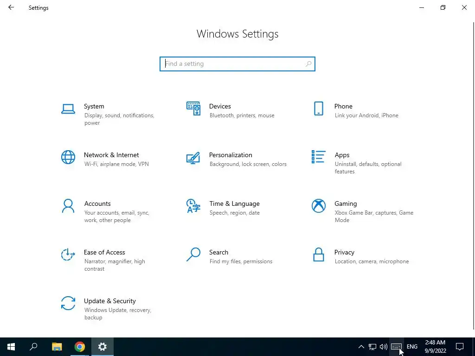Show hidden system tray icons
The width and height of the screenshot is (475, 356).
click(x=361, y=347)
